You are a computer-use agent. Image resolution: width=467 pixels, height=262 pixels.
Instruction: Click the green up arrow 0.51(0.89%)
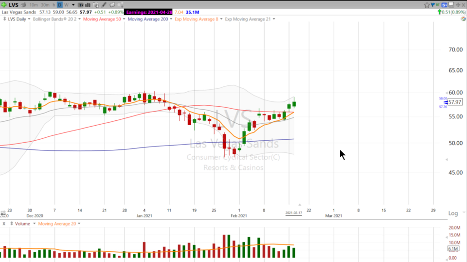click(451, 12)
